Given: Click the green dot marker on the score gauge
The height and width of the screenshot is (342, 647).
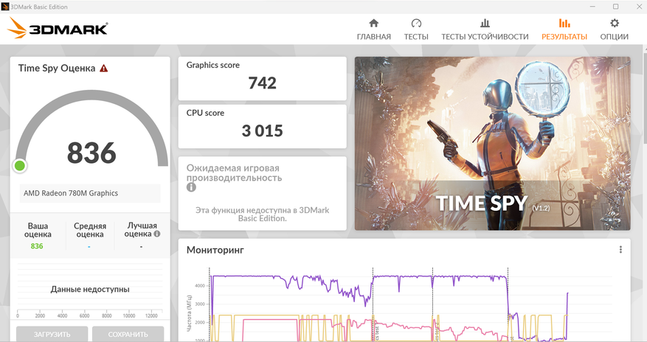Looking at the screenshot, I should point(20,166).
